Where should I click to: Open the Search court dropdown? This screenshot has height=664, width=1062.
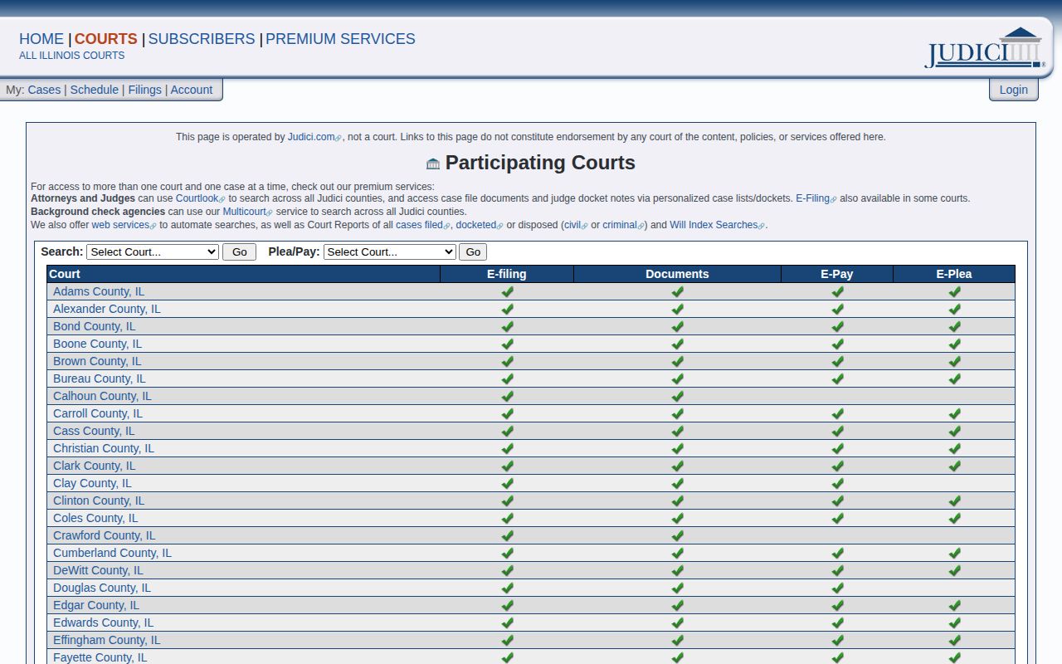pyautogui.click(x=153, y=251)
